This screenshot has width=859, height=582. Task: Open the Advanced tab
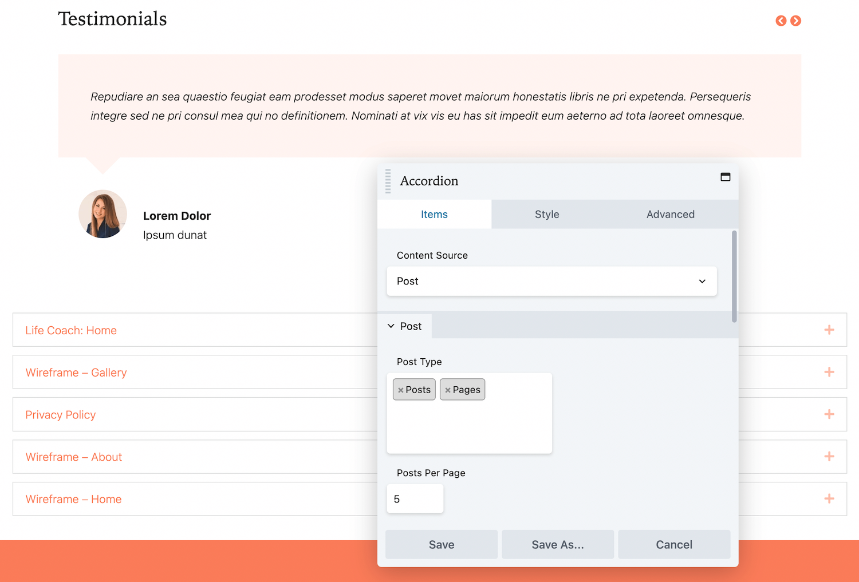[x=670, y=214]
